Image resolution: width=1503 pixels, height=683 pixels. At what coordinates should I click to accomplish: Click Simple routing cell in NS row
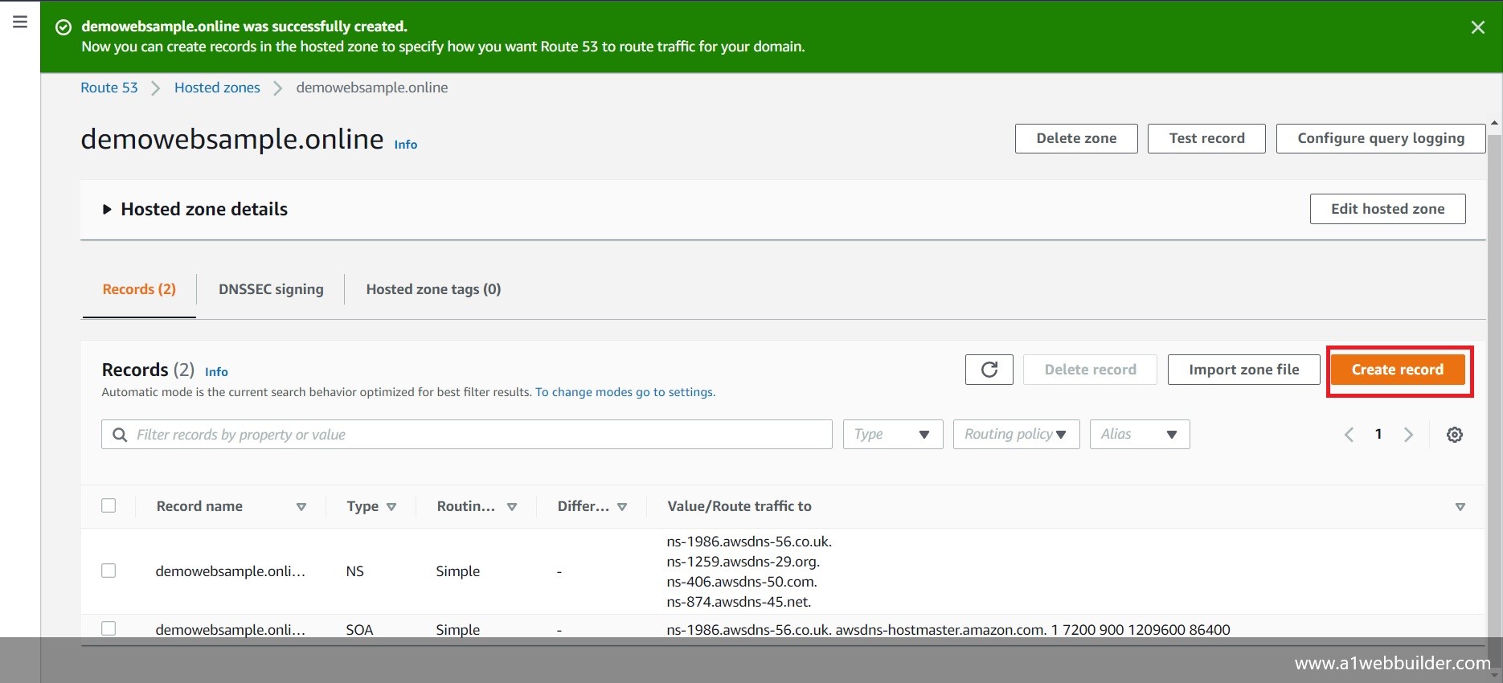tap(458, 571)
